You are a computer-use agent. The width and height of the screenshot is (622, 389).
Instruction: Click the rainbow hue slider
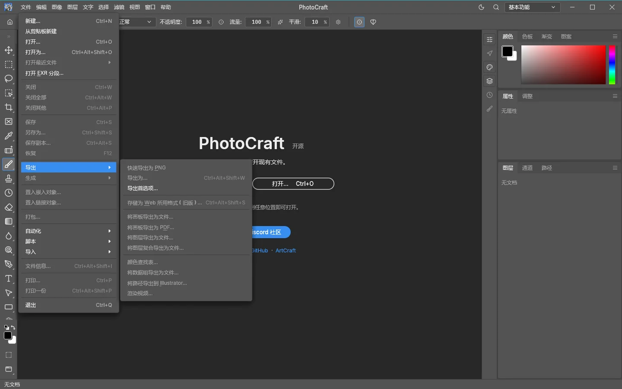click(612, 65)
